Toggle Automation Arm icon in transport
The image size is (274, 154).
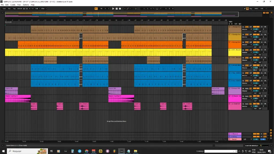coord(128,9)
